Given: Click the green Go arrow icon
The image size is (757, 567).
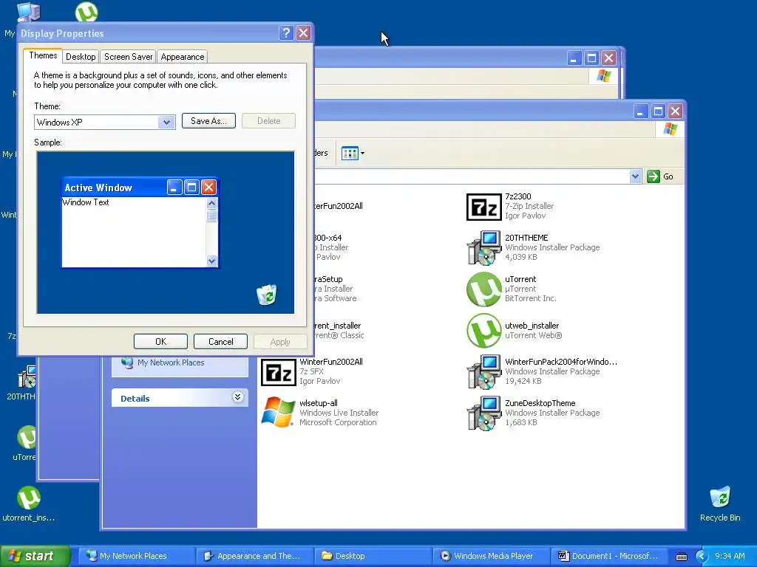Looking at the screenshot, I should (x=654, y=176).
